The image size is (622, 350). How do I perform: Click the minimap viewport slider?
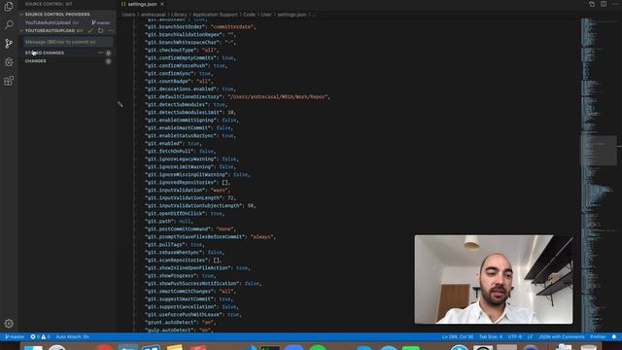(x=599, y=151)
